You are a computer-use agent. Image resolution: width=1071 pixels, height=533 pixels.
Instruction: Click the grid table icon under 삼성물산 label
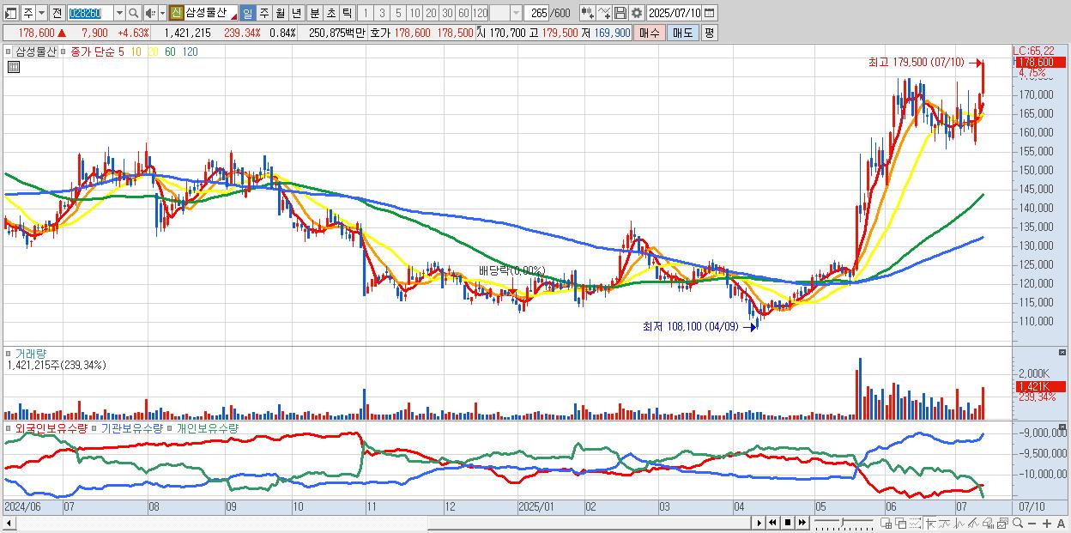pos(14,68)
